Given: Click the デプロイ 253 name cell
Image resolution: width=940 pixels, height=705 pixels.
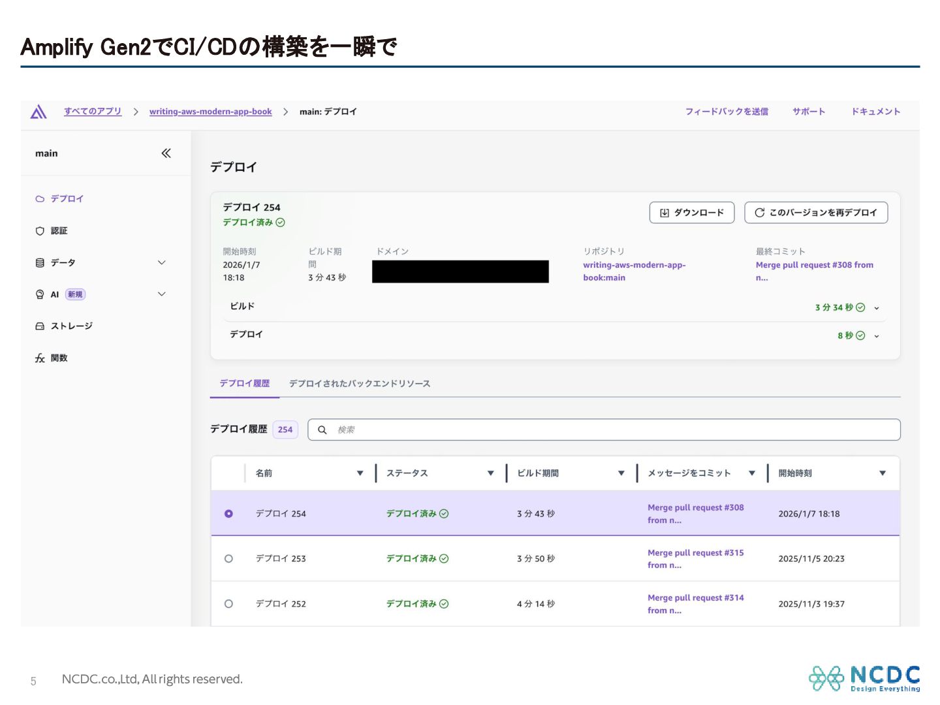Looking at the screenshot, I should pos(281,559).
